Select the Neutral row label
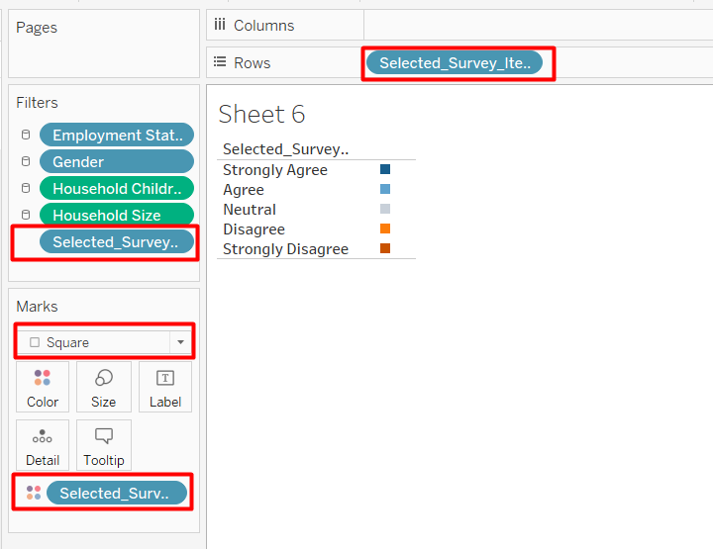The height and width of the screenshot is (549, 713). (250, 210)
